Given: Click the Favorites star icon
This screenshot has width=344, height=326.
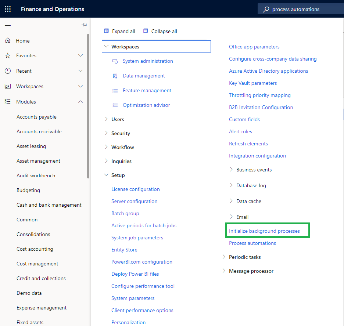Looking at the screenshot, I should 8,55.
